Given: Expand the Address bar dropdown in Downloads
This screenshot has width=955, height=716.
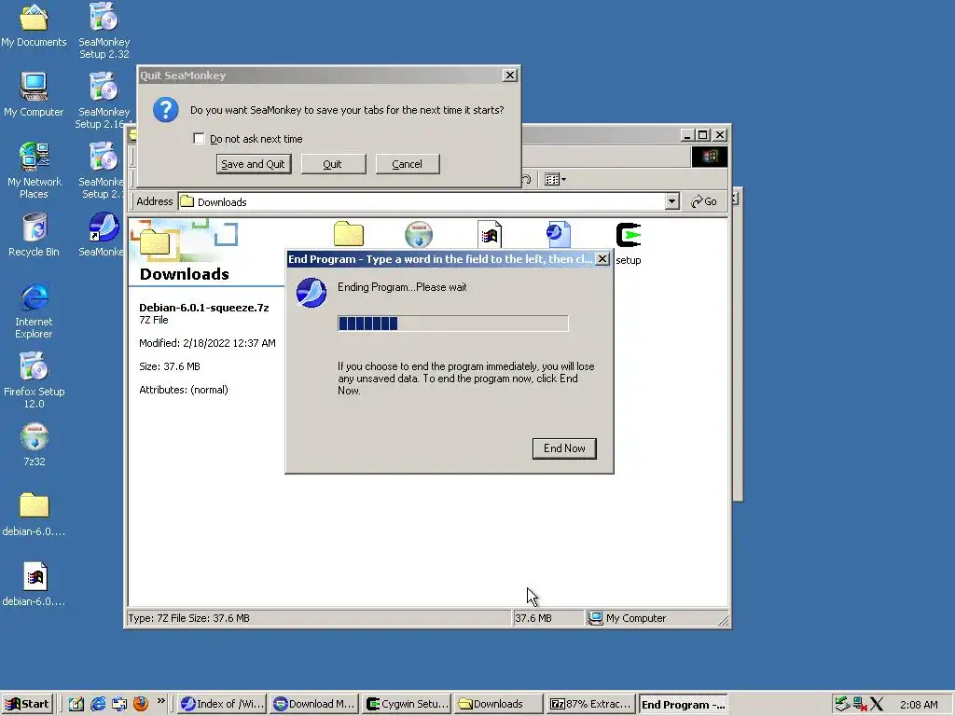Looking at the screenshot, I should [671, 201].
